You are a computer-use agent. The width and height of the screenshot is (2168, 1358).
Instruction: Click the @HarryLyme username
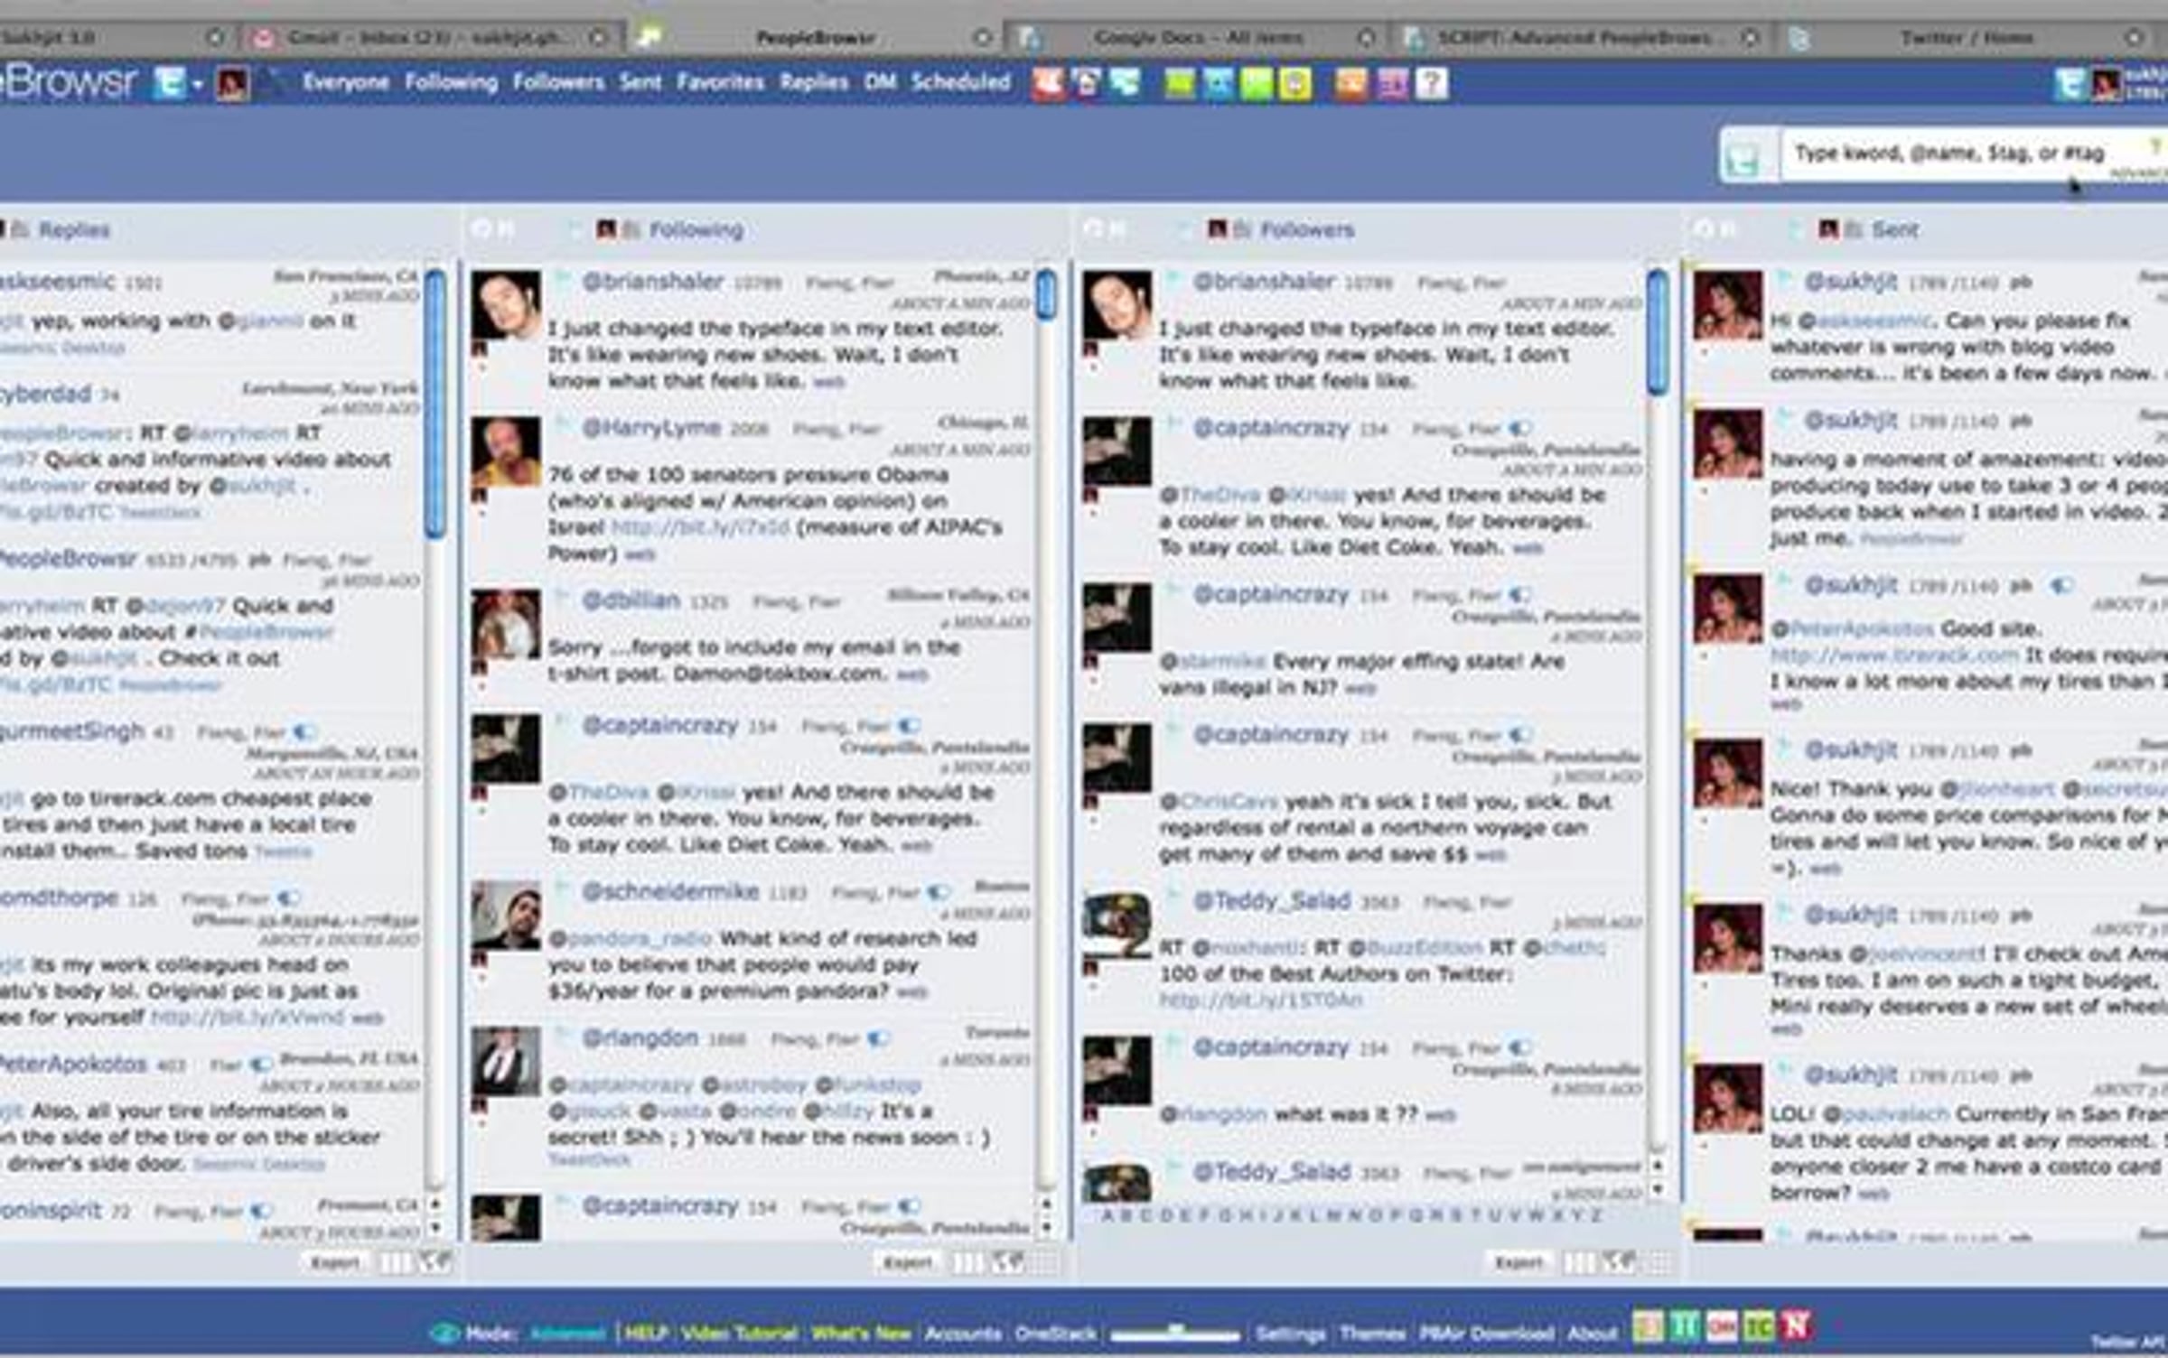(x=651, y=428)
